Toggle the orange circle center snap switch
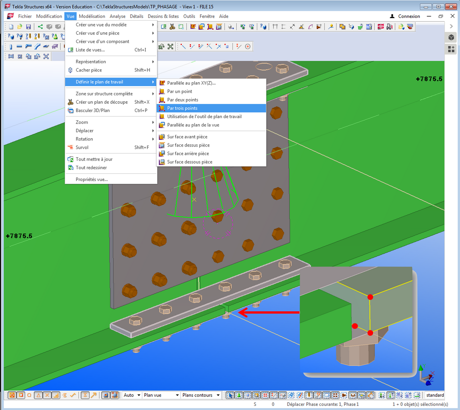 coord(29,395)
